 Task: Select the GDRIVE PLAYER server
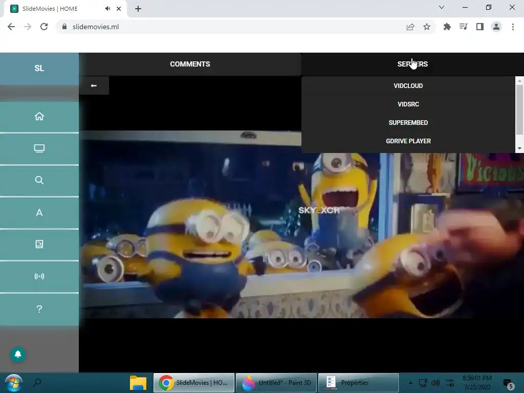(x=408, y=141)
